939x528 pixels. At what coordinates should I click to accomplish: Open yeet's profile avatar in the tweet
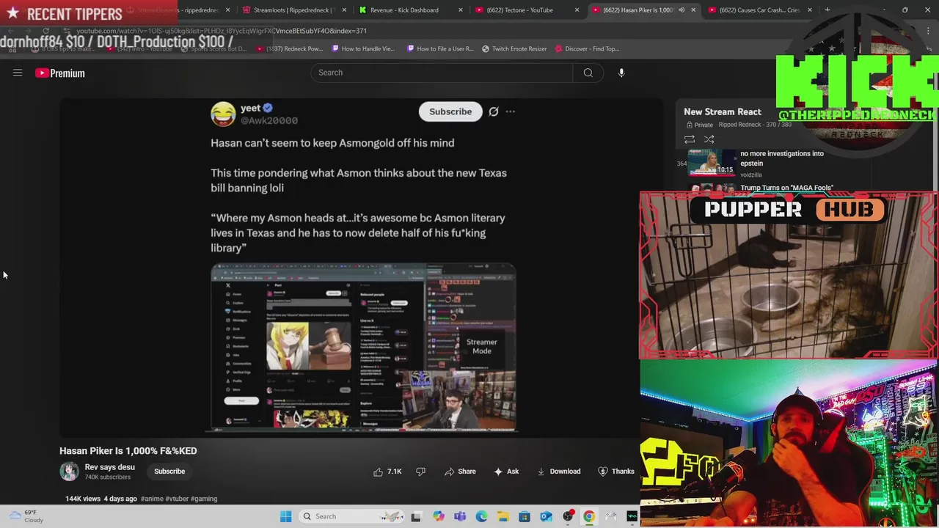click(x=223, y=114)
